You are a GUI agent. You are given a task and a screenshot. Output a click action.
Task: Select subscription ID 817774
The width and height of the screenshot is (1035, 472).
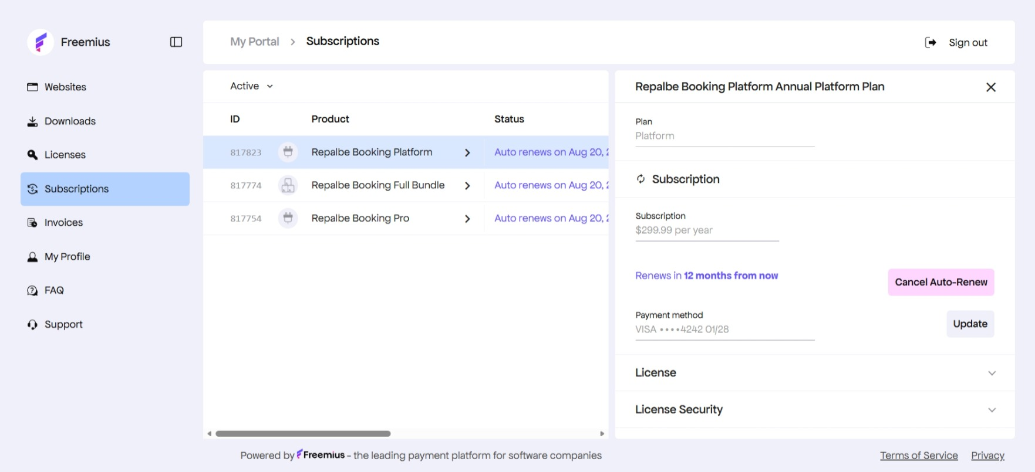click(245, 185)
